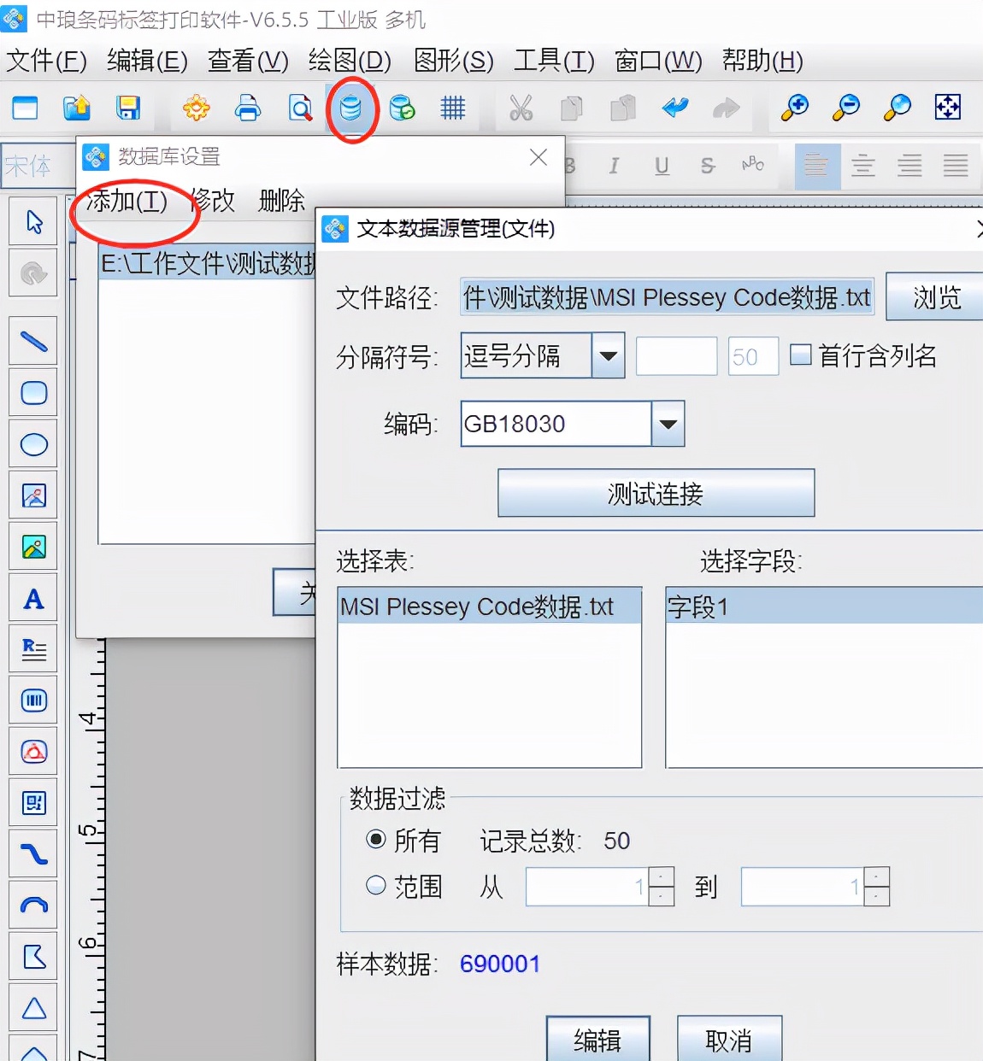The height and width of the screenshot is (1061, 983).
Task: Open the database settings toolbar icon
Action: [x=351, y=108]
